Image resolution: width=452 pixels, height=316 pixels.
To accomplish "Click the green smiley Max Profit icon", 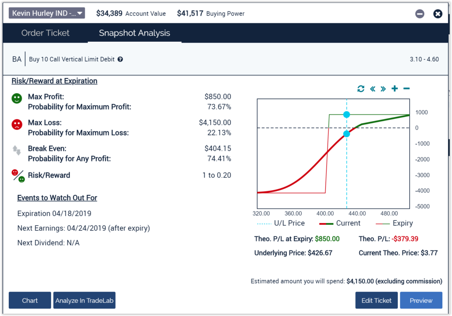I will click(x=17, y=98).
